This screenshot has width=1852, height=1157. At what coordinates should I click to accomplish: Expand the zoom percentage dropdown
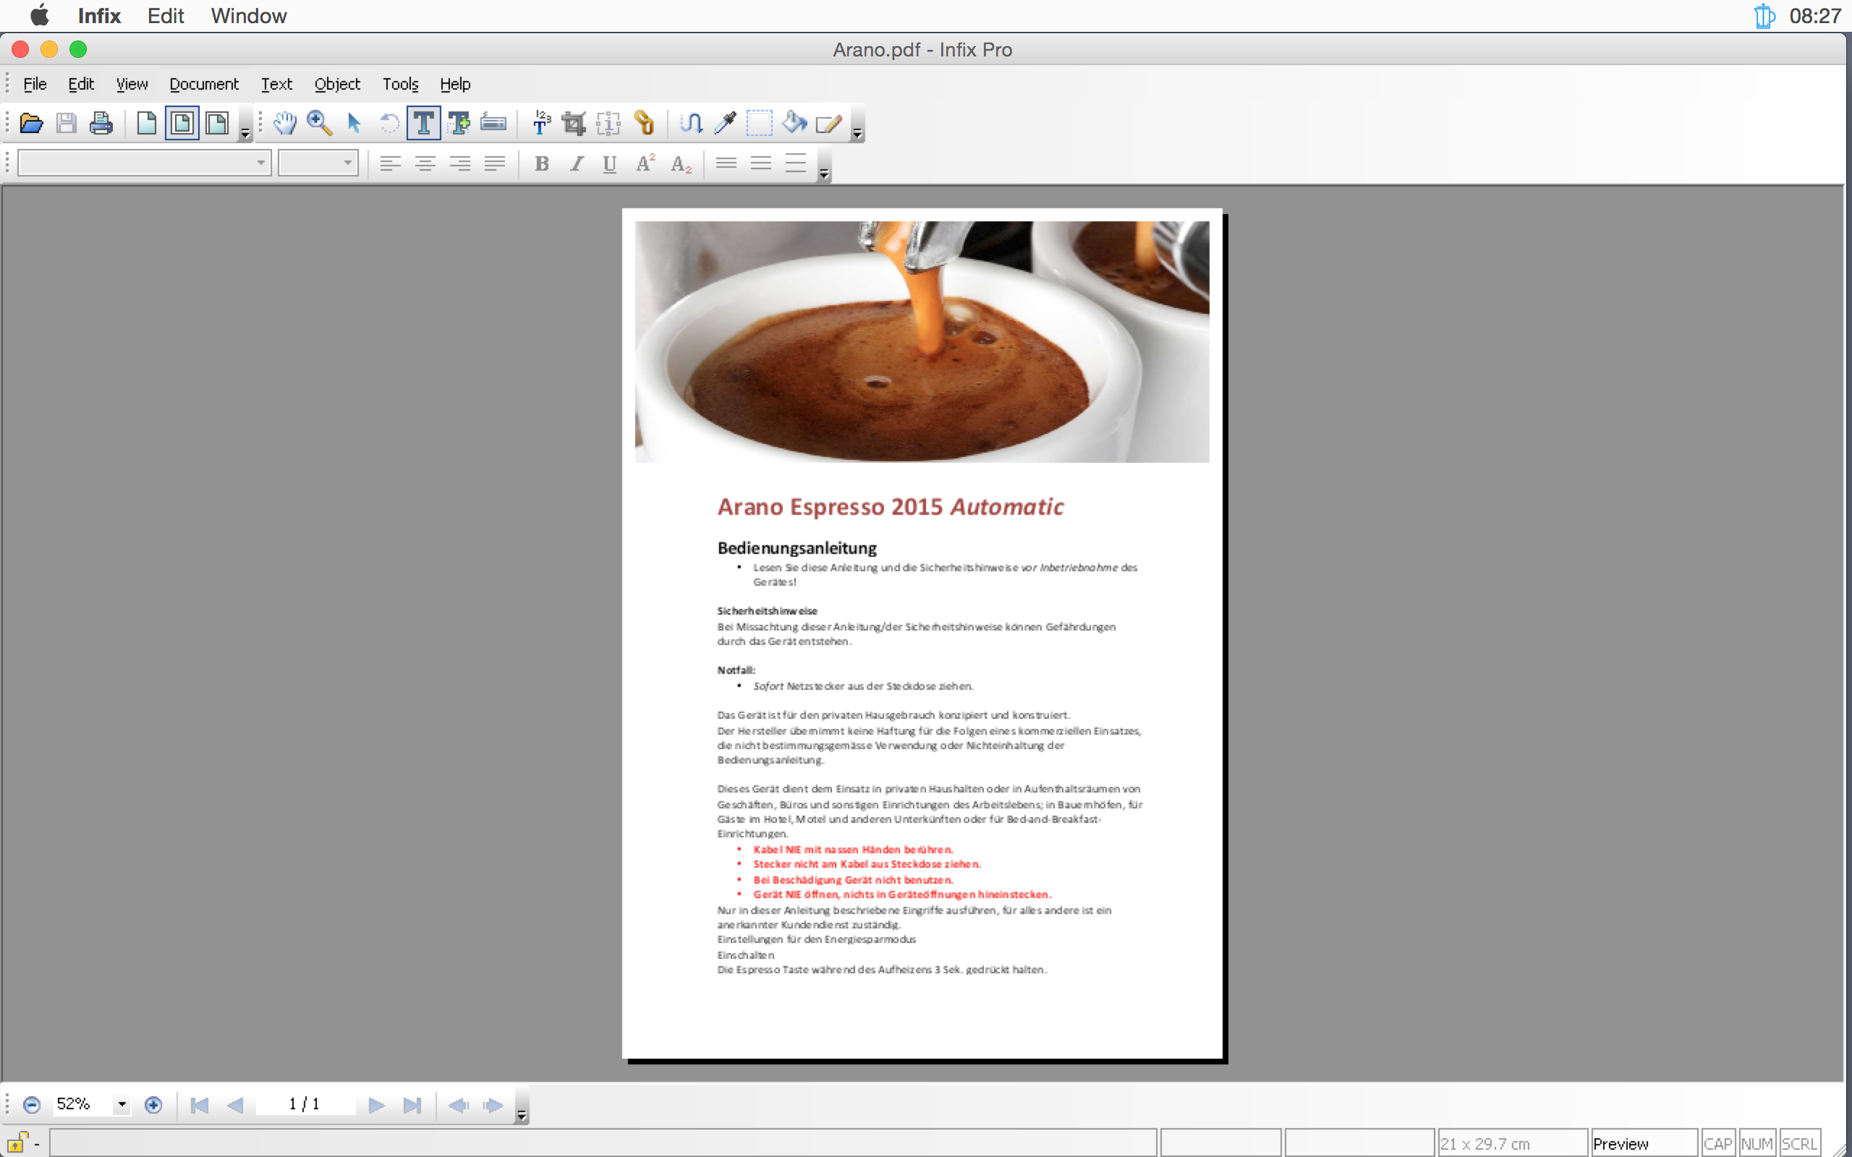[122, 1104]
